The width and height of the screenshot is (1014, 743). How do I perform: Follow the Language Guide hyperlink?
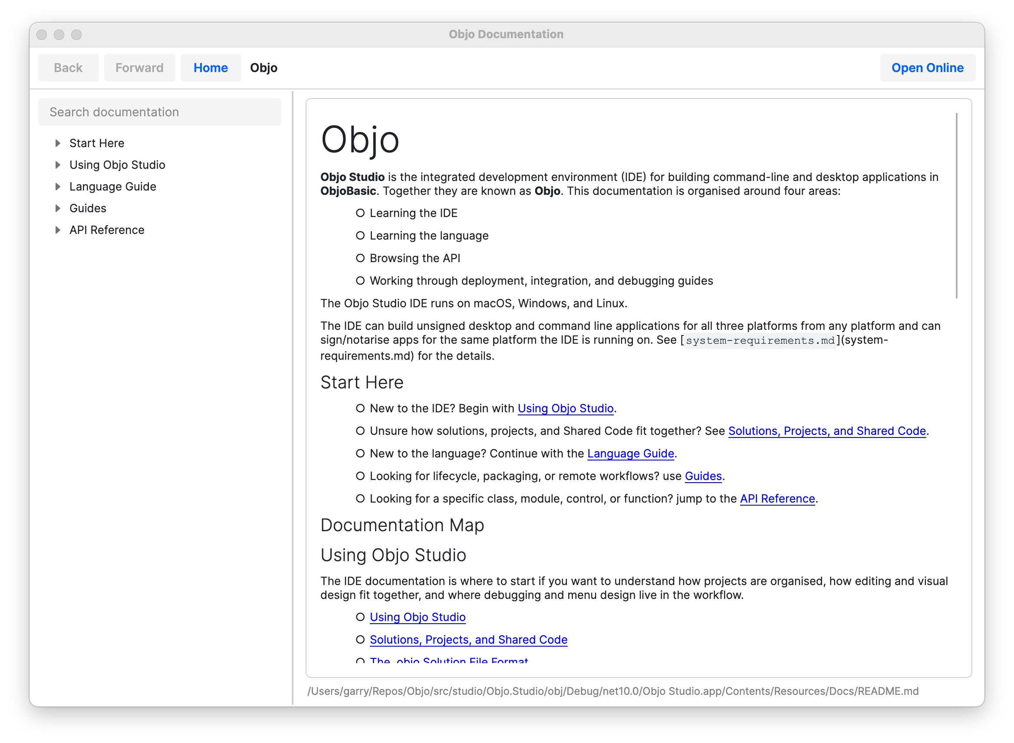click(x=631, y=454)
